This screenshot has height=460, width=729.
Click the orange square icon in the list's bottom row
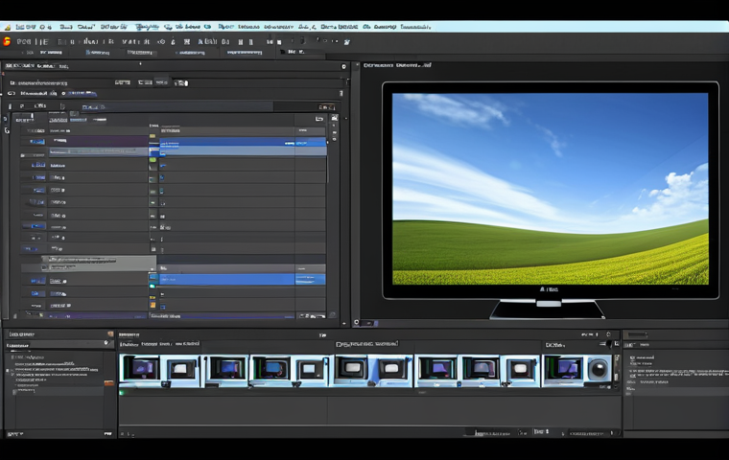(x=153, y=306)
